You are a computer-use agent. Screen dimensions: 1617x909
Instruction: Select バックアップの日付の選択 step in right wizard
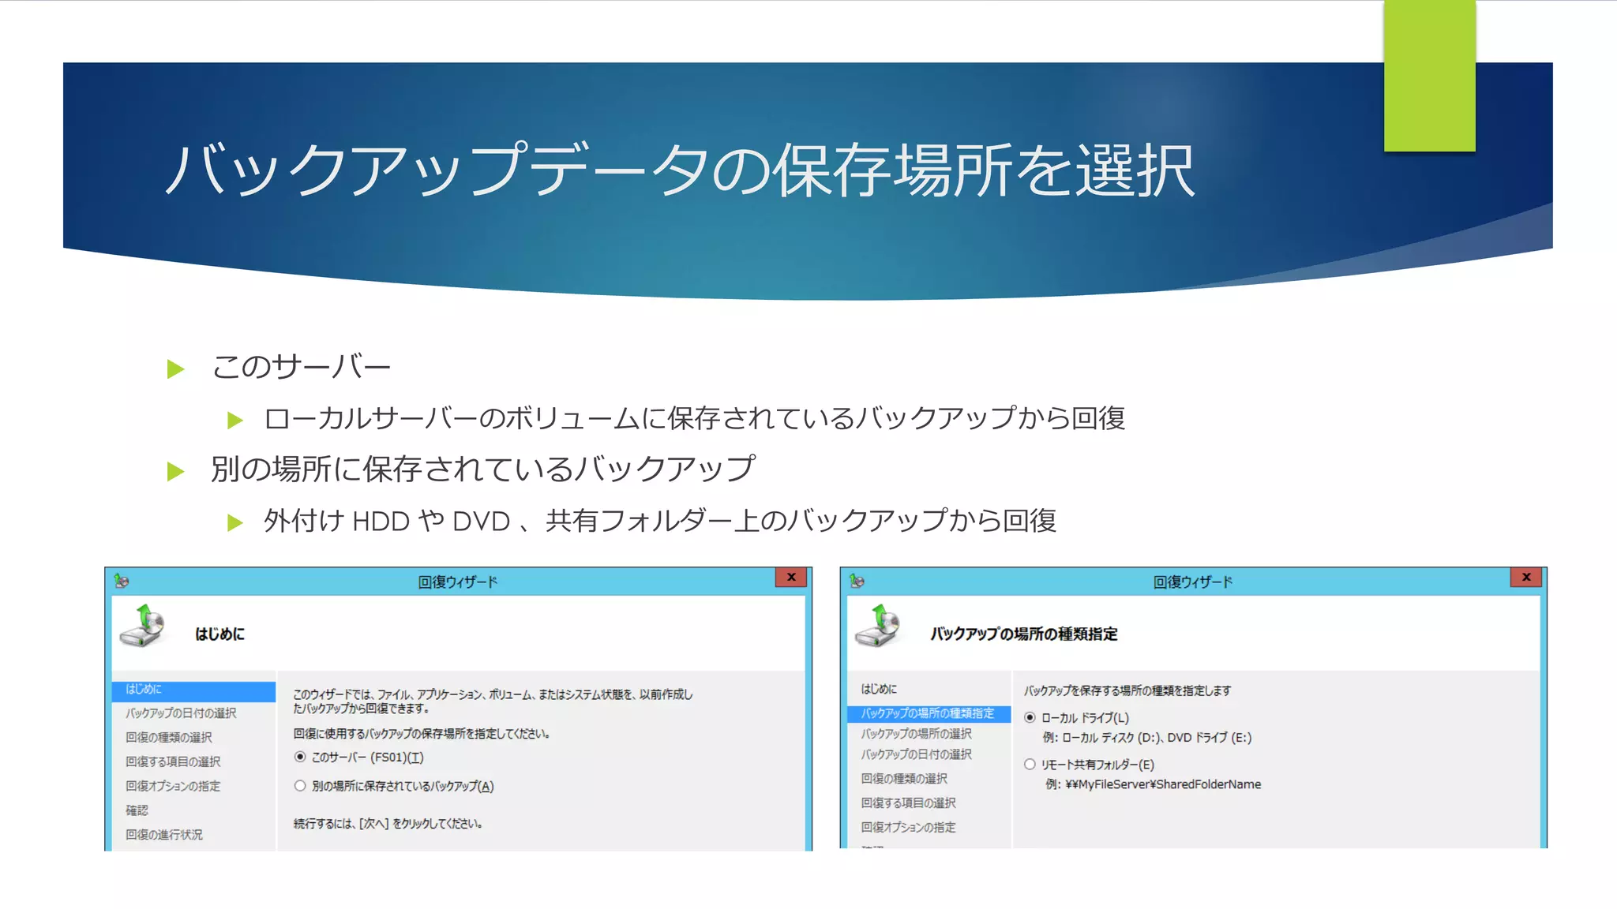point(916,754)
